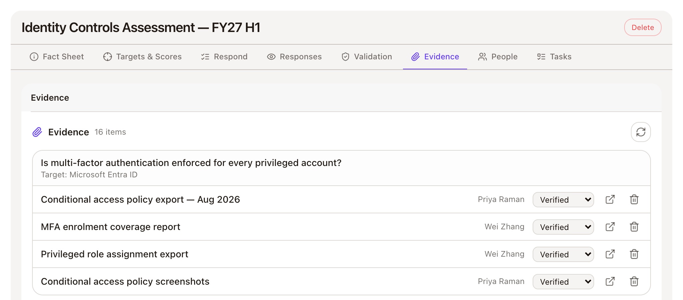Click 'Conditional access policy export — Aug 2026' title

tap(140, 199)
